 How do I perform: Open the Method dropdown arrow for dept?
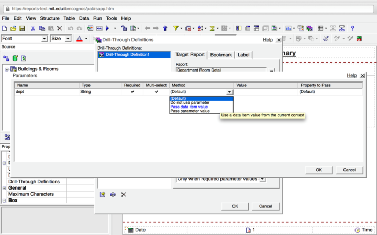pos(229,92)
